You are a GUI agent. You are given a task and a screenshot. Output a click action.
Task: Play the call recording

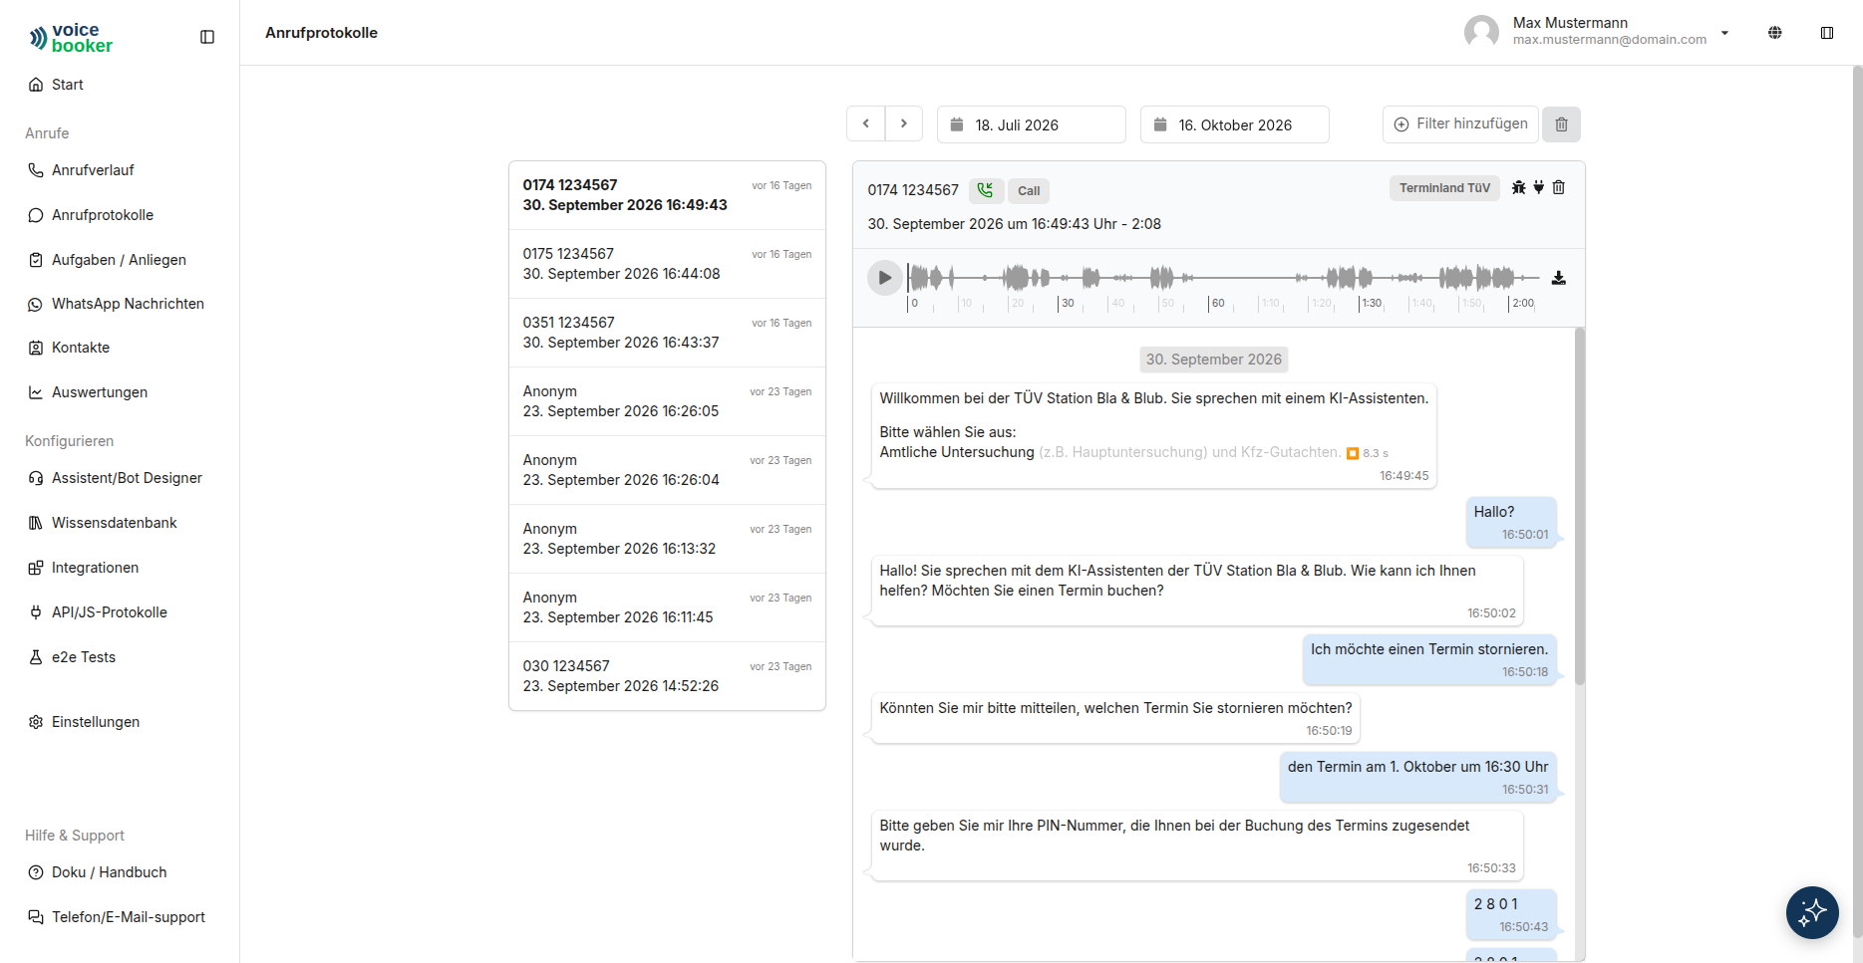(x=884, y=278)
